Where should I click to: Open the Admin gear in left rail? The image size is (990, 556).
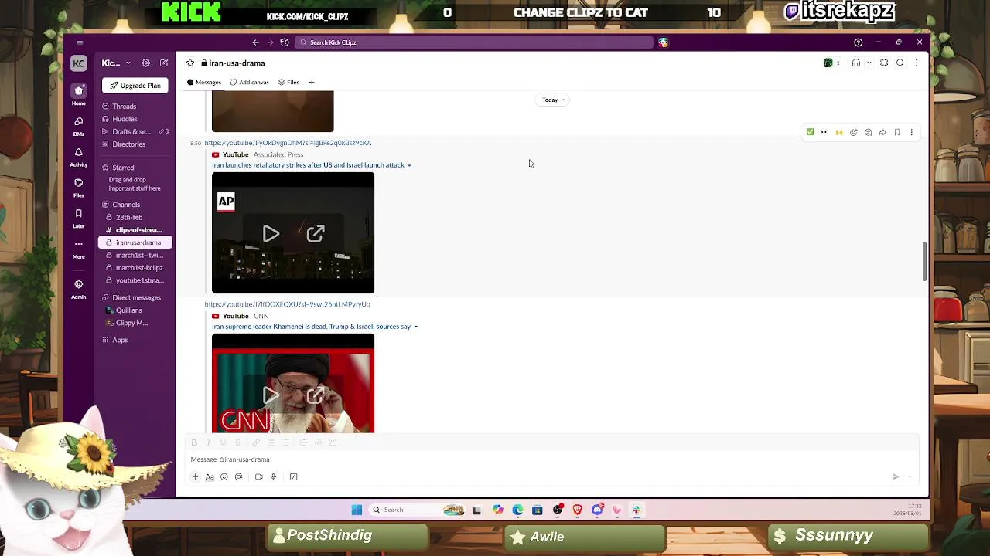point(78,288)
